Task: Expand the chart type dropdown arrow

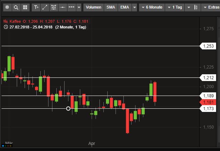Action: click(189, 7)
